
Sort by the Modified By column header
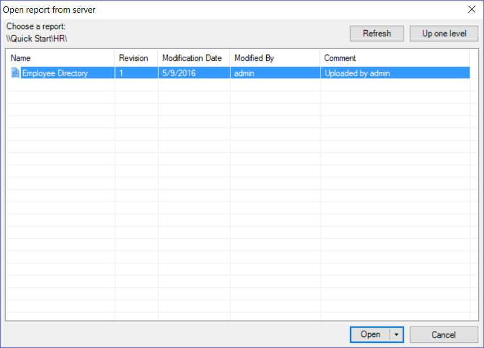click(275, 58)
